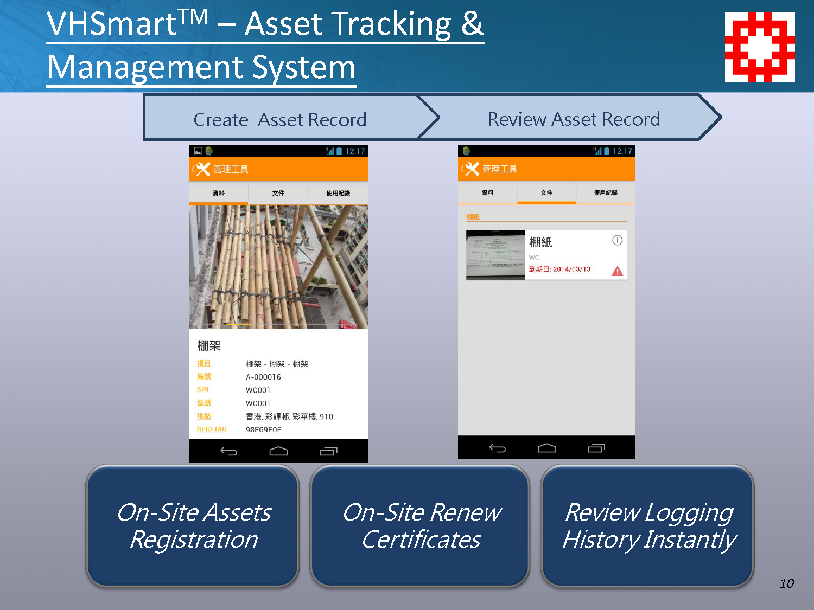
Task: Select the 文件 tab on the right phone
Action: pyautogui.click(x=546, y=193)
